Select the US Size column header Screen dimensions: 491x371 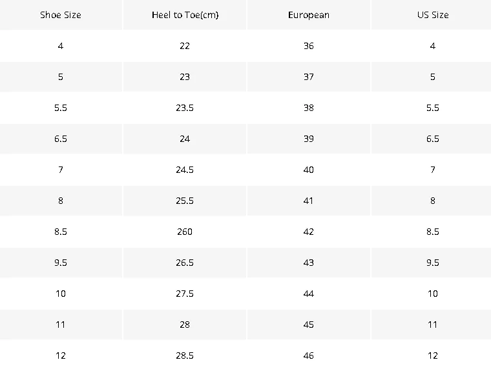(433, 15)
